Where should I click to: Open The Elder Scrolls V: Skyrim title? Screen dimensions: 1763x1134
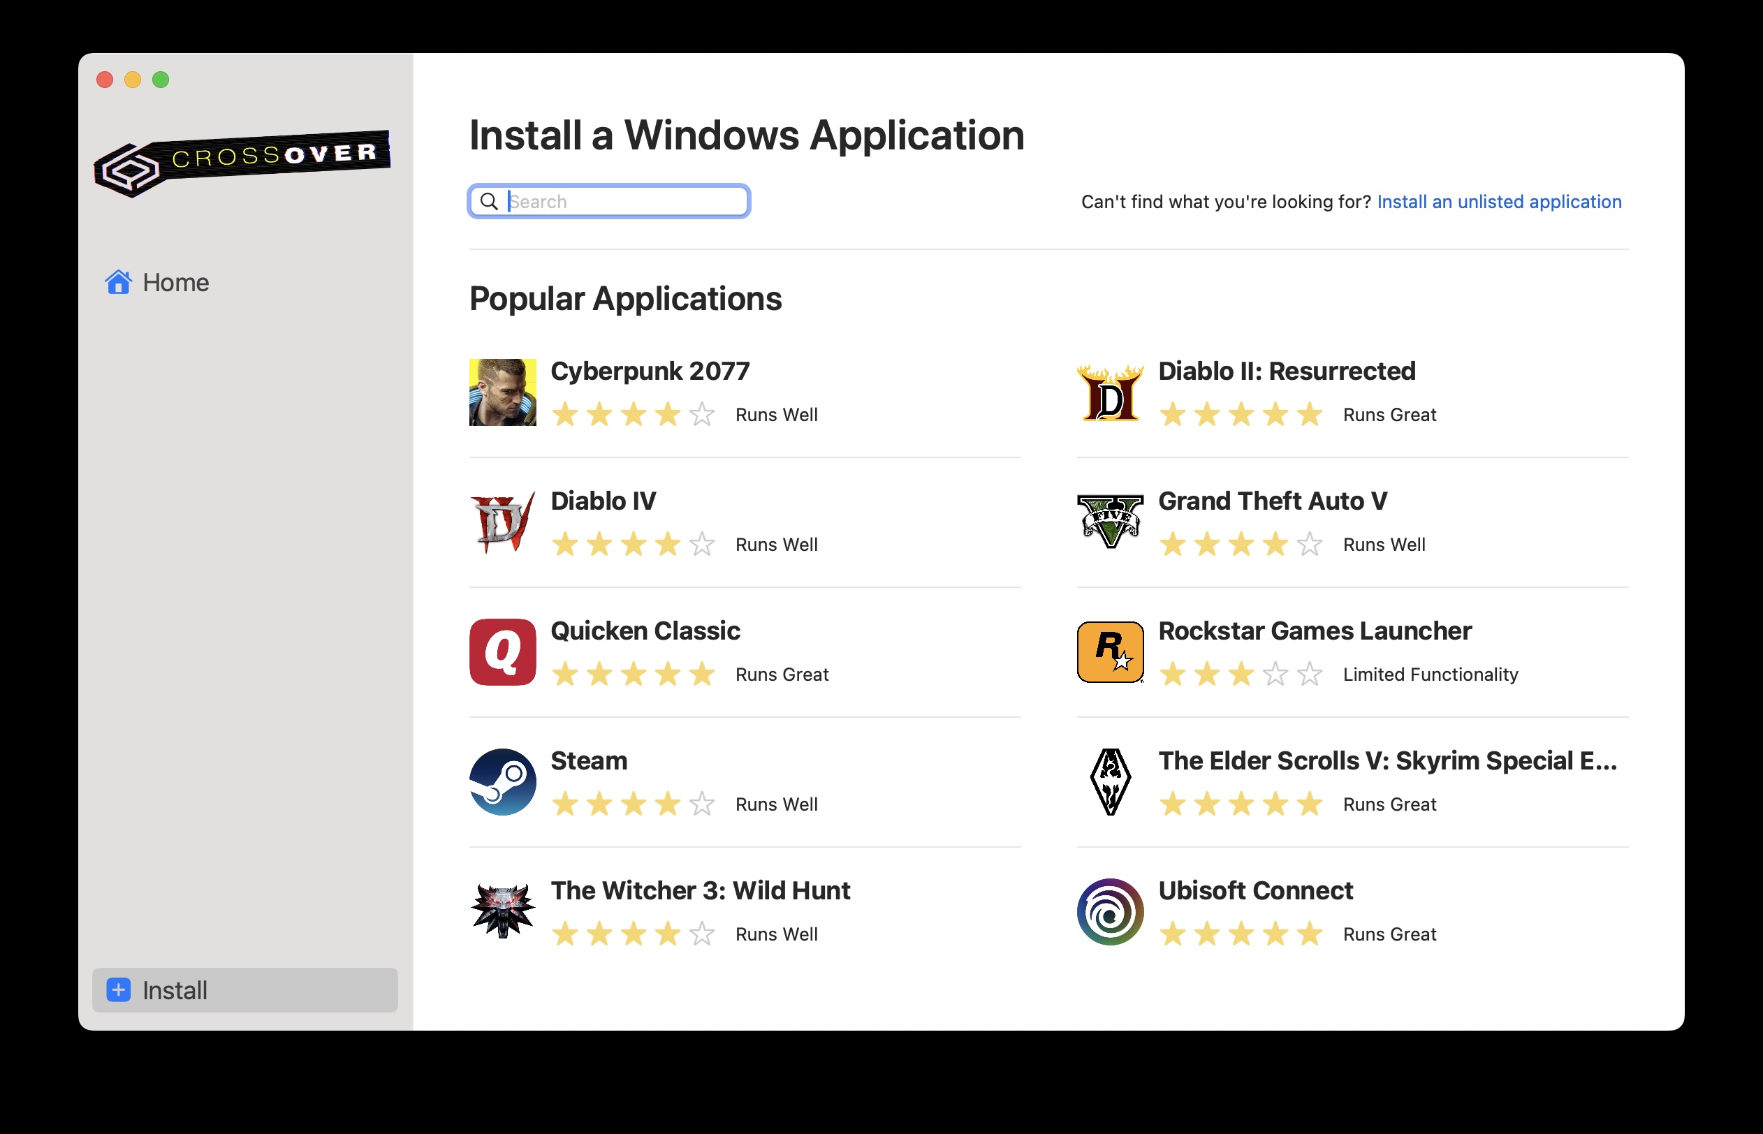pos(1387,760)
